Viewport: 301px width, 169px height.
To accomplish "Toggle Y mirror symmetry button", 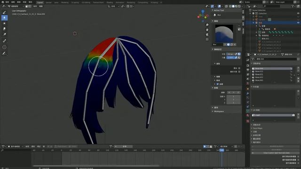I will pos(234,92).
